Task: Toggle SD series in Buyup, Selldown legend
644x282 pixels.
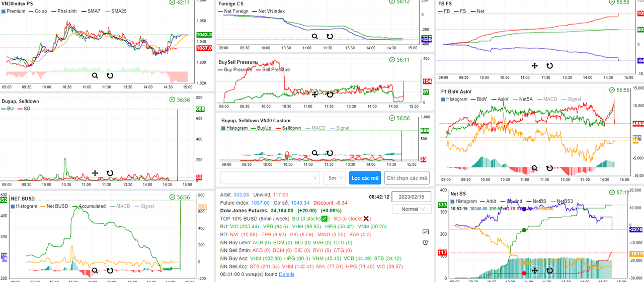Action: 24,109
